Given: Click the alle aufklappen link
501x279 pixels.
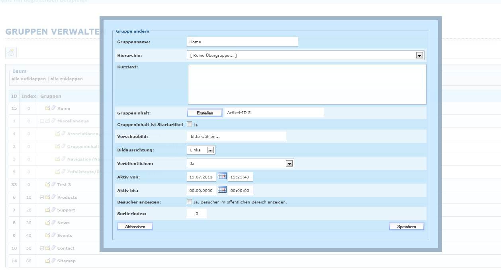Looking at the screenshot, I should pos(28,79).
